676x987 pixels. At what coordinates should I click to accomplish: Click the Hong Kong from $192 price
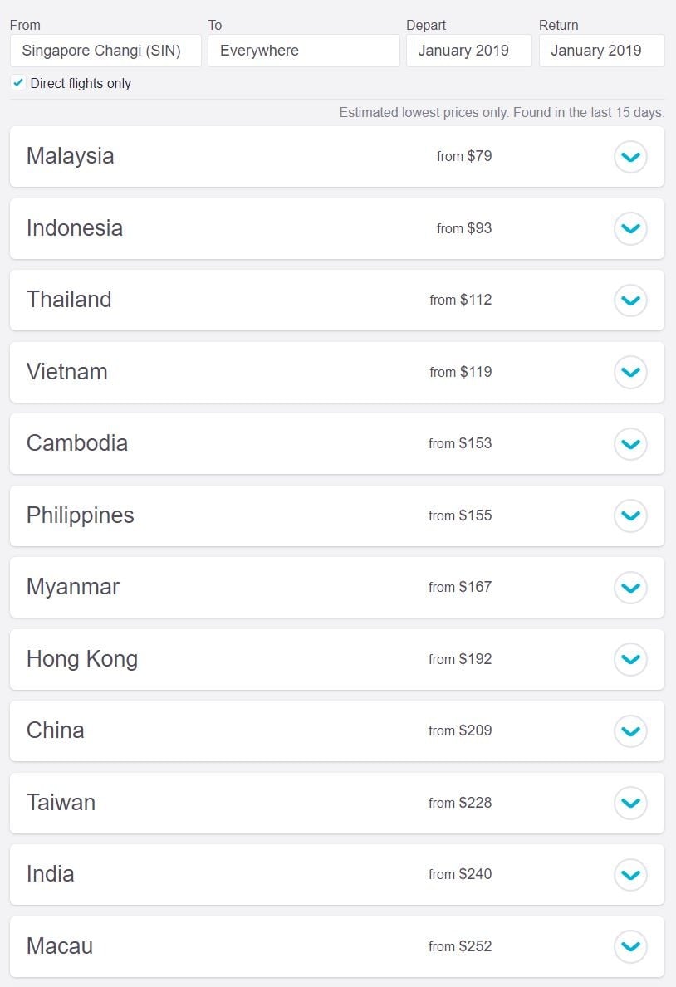click(460, 659)
